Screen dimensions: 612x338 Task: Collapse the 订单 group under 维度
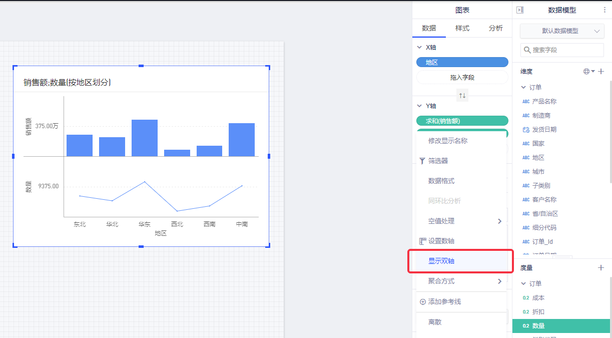click(523, 87)
